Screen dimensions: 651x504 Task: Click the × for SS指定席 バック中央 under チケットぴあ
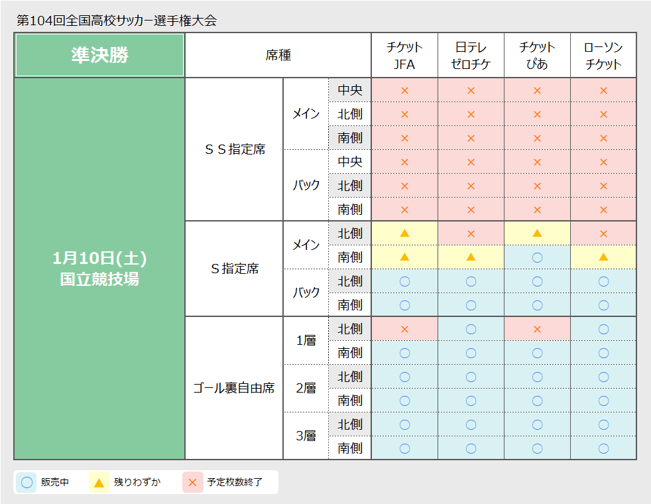click(537, 162)
